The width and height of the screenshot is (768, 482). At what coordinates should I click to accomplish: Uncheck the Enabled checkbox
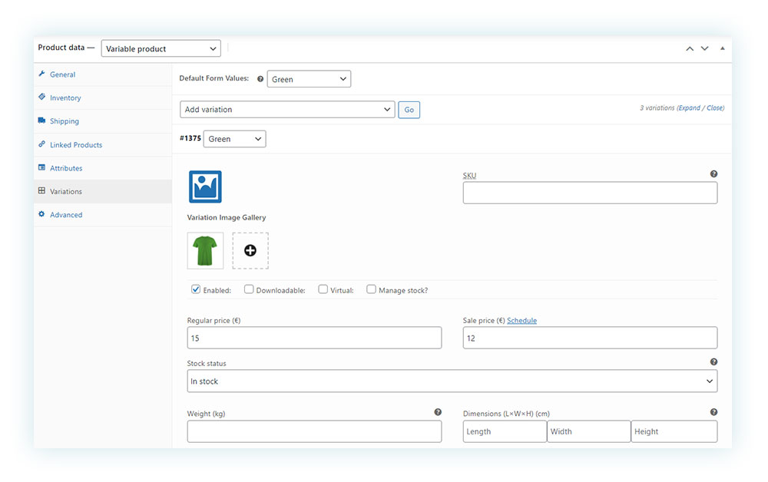pos(196,289)
